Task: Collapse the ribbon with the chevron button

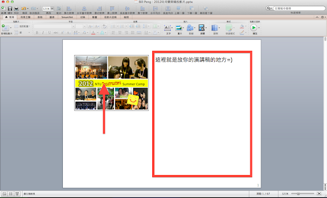Action: click(x=317, y=17)
